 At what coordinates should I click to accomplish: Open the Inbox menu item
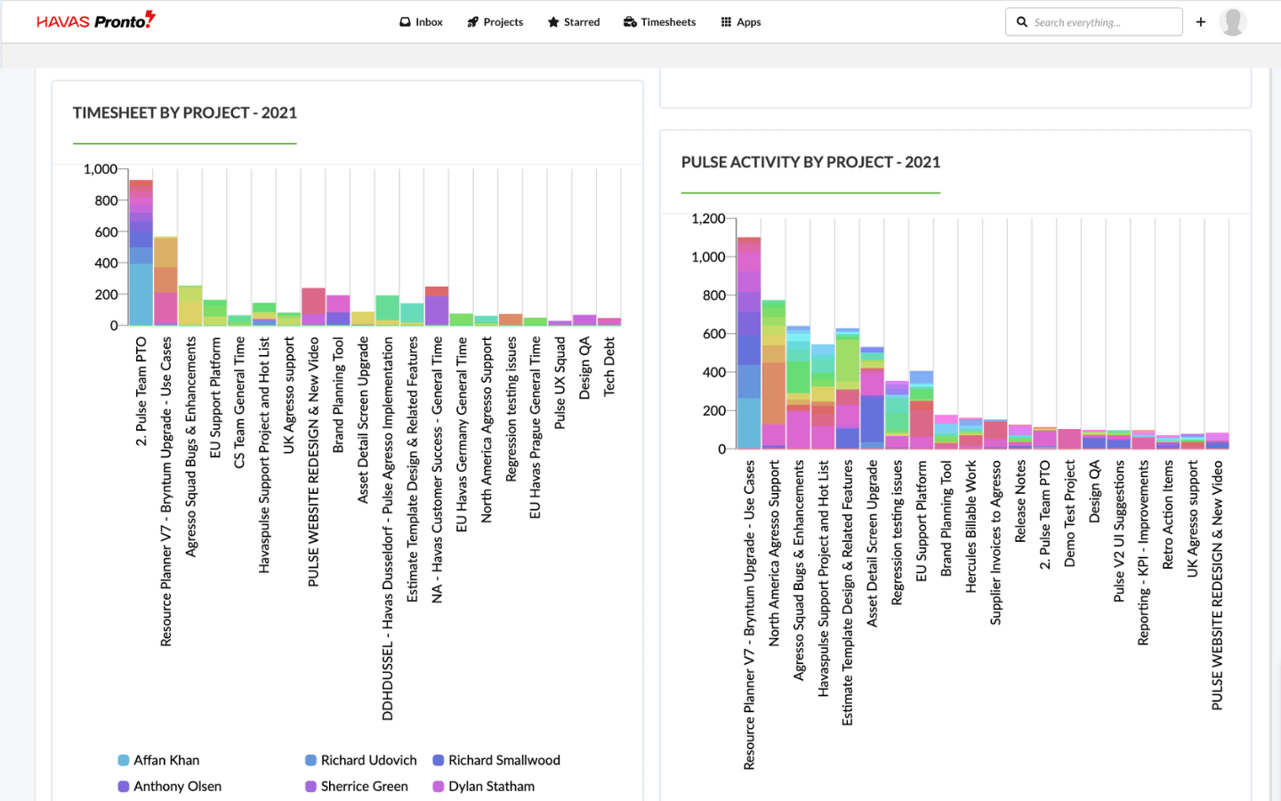point(421,22)
